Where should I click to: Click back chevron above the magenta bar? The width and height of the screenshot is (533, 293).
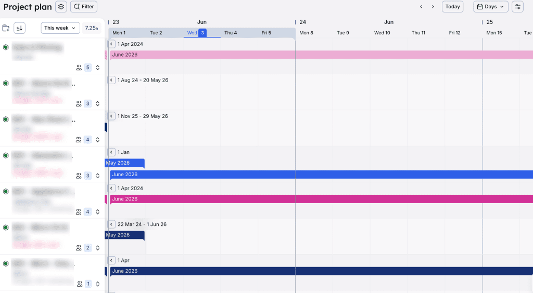[x=111, y=188]
